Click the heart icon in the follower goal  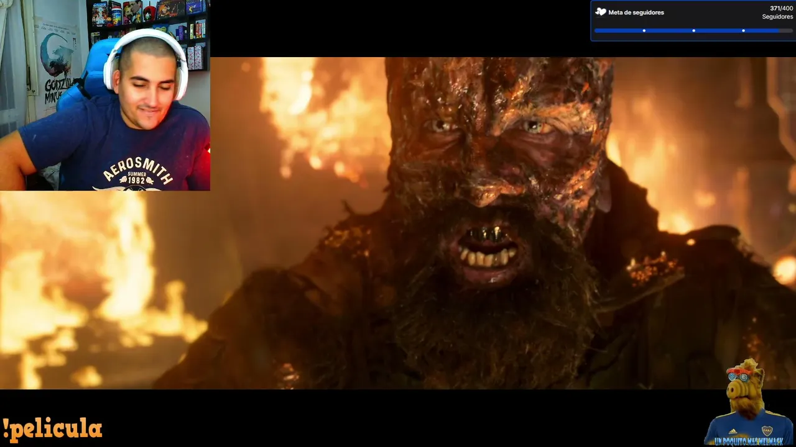(x=600, y=12)
